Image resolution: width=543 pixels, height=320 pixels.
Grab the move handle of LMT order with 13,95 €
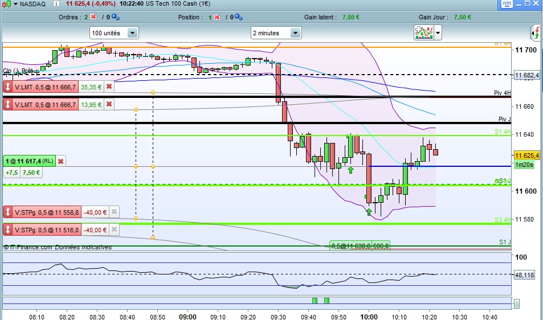(7, 104)
